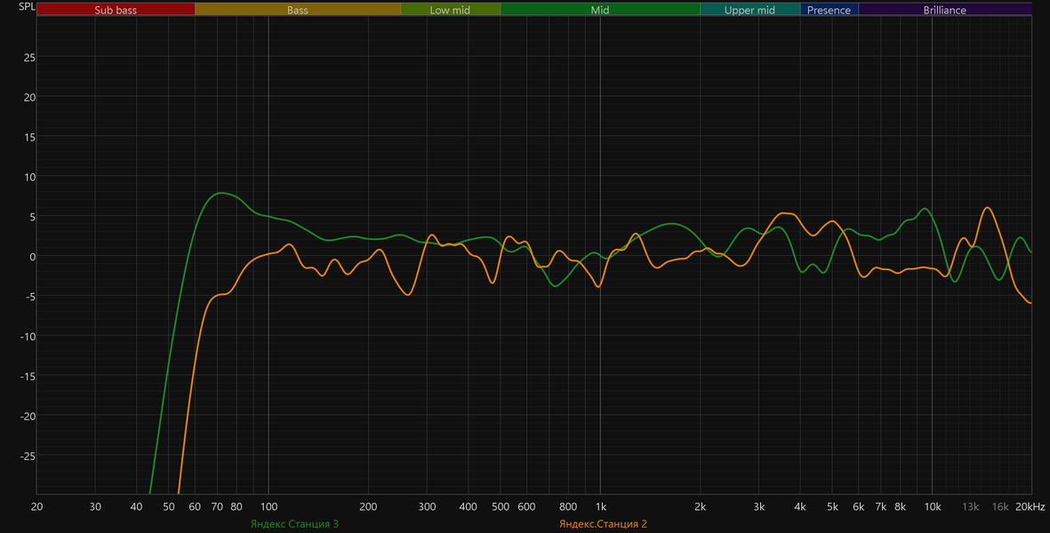Viewport: 1050px width, 533px height.
Task: Toggle the Яндекс Станция 3 legend entry
Action: point(294,524)
